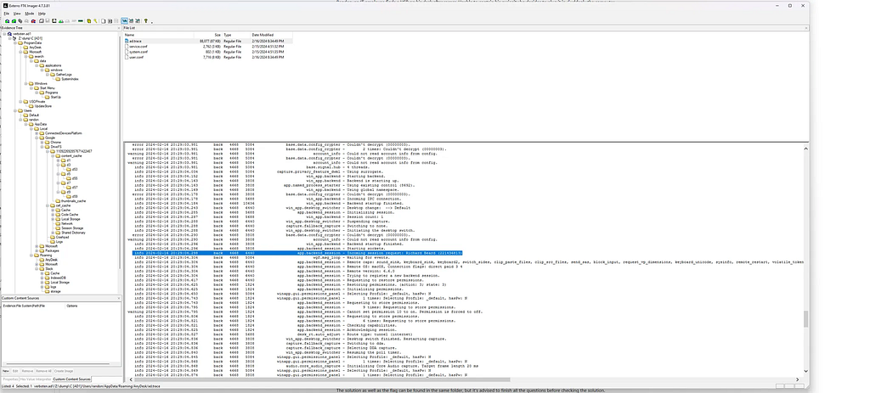The height and width of the screenshot is (393, 870).
Task: Click the Export Files toolbar icon
Action: pyautogui.click(x=103, y=21)
